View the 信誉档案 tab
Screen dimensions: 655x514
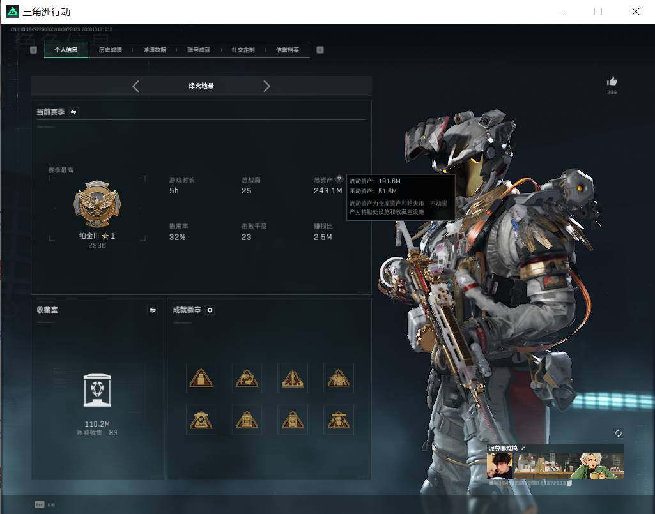tap(288, 50)
